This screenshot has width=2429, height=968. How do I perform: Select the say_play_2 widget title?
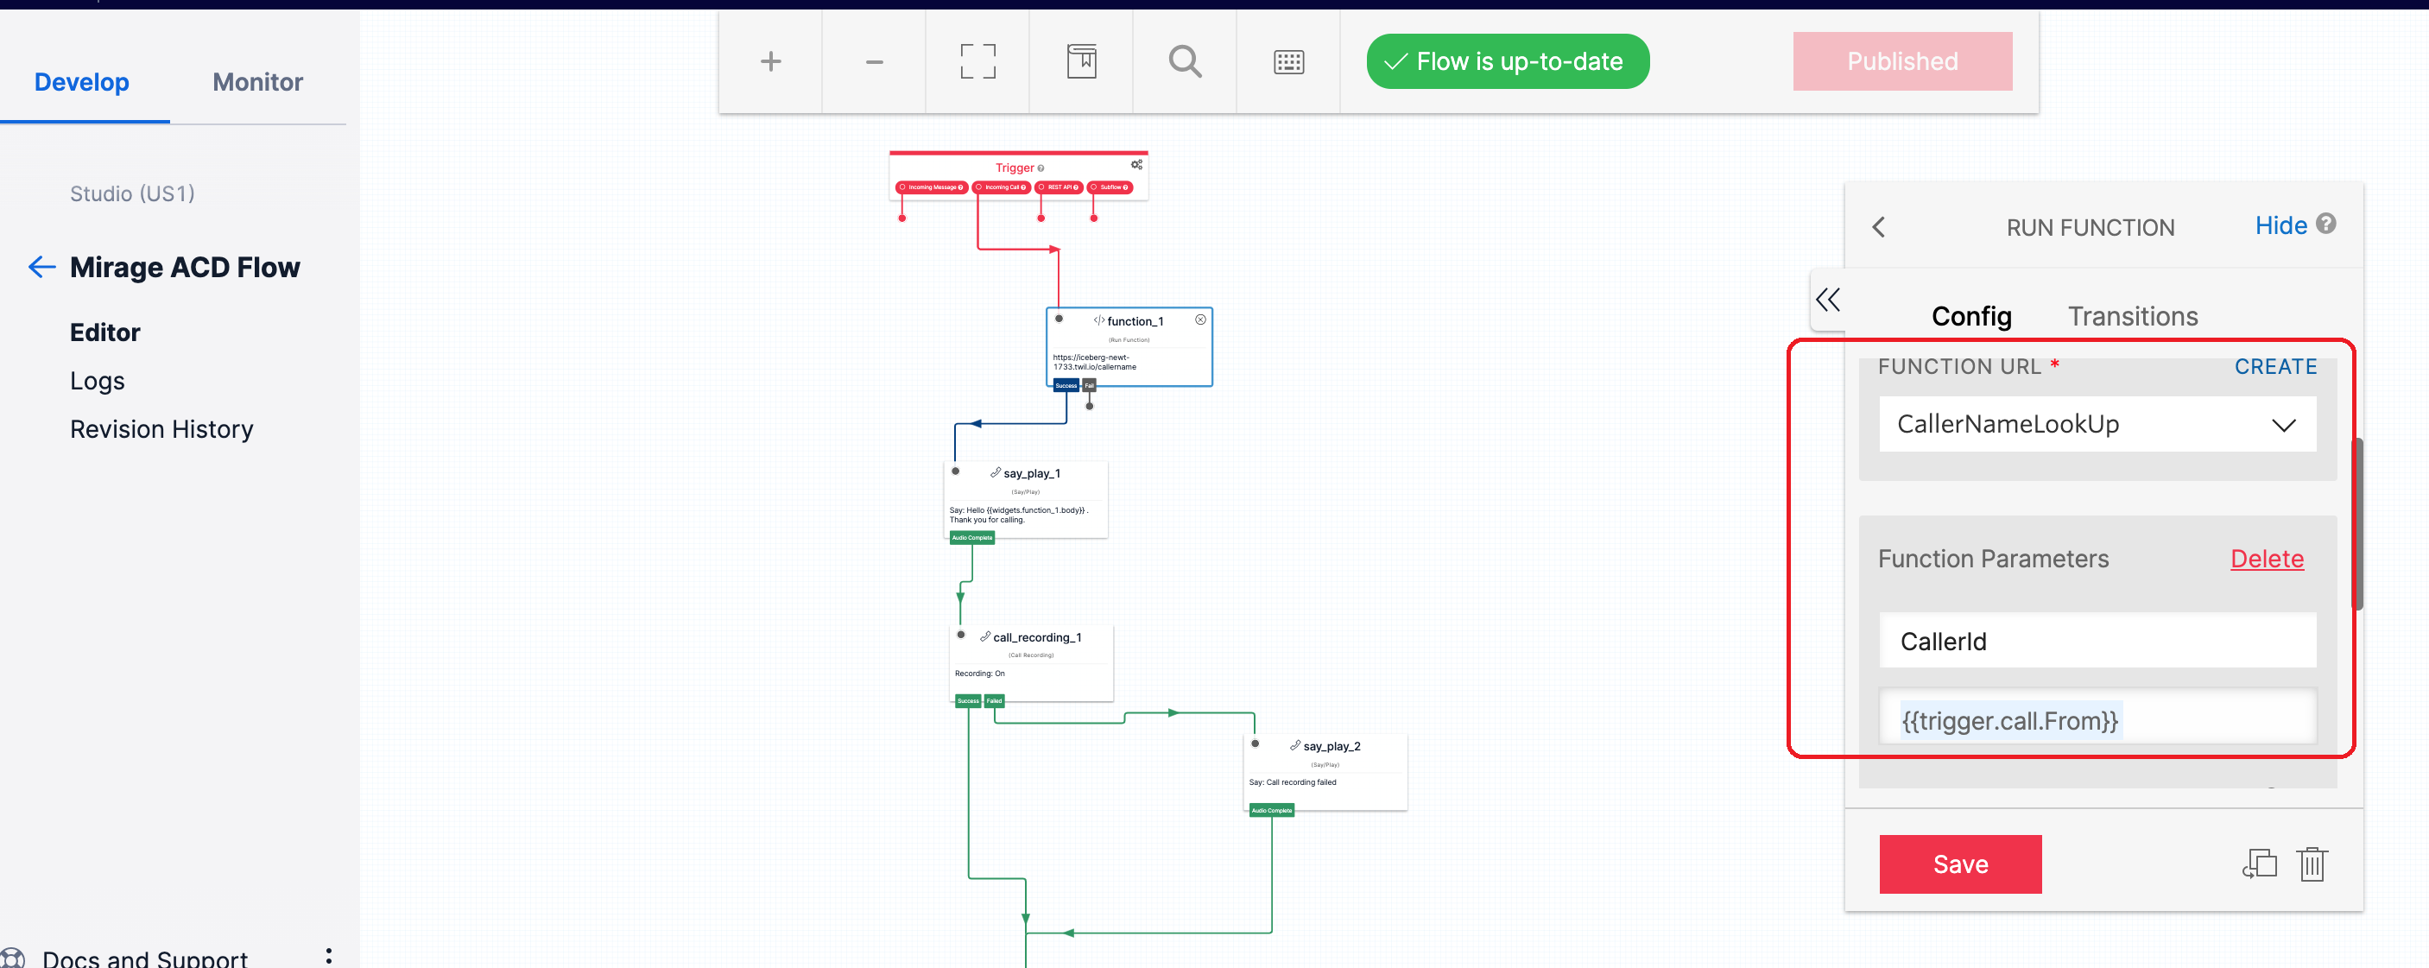coord(1332,745)
